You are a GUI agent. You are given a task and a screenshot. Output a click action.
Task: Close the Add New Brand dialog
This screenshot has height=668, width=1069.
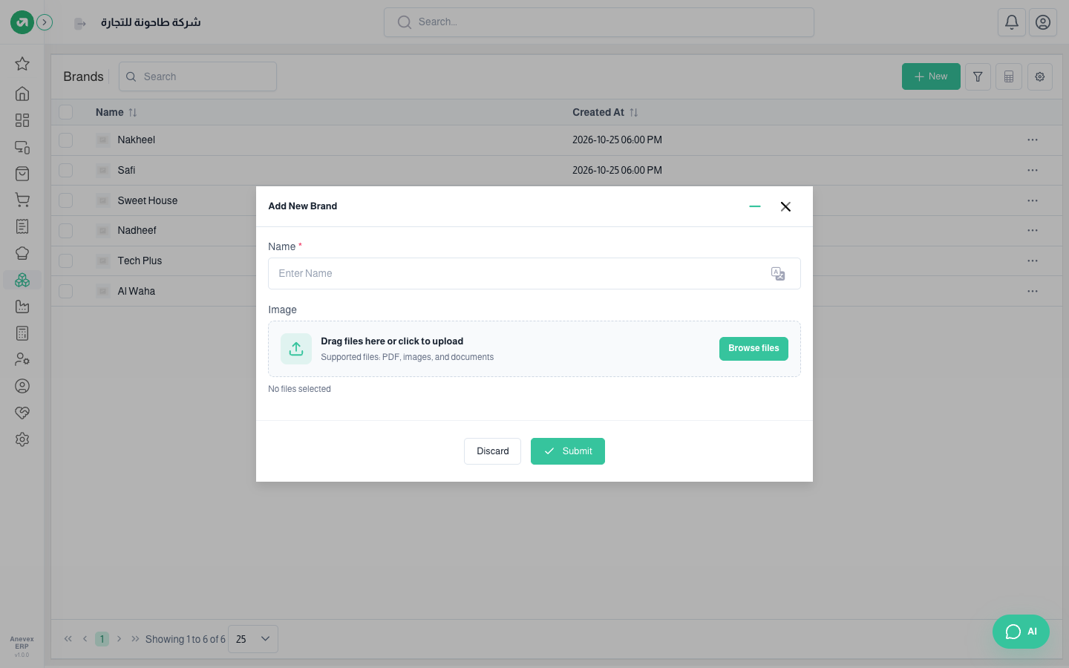(785, 206)
